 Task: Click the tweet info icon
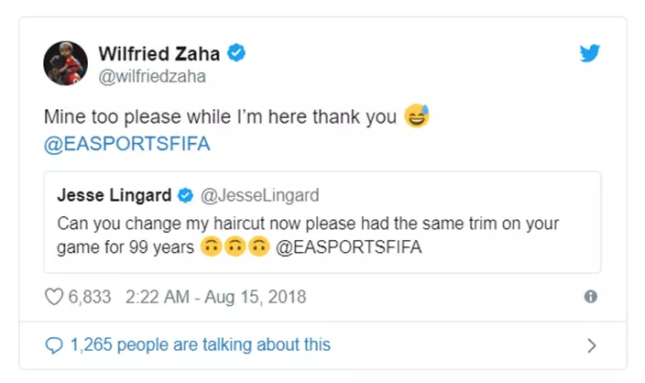coord(591,297)
